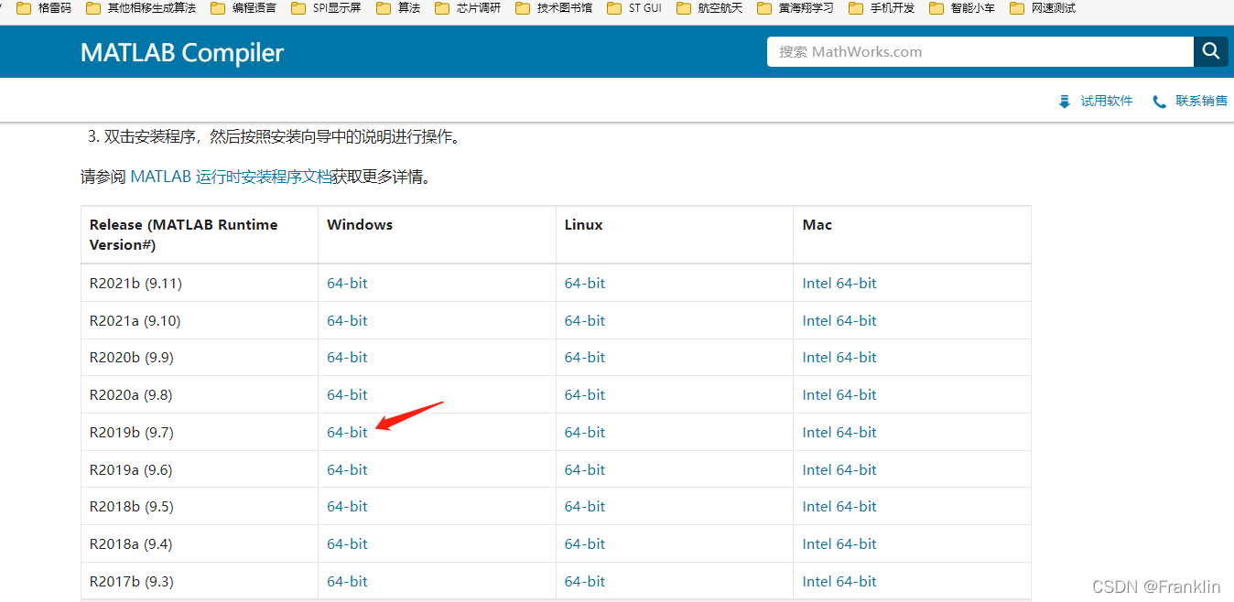Focus the 搜索 MathWorks.com search field

click(x=980, y=51)
